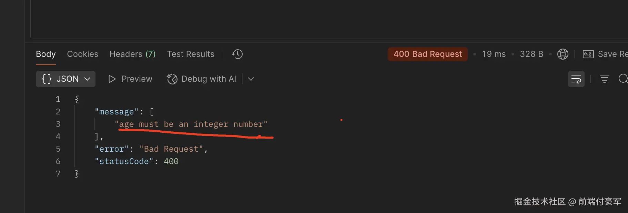The image size is (628, 213).
Task: Click line number 5 in the gutter
Action: coord(58,149)
